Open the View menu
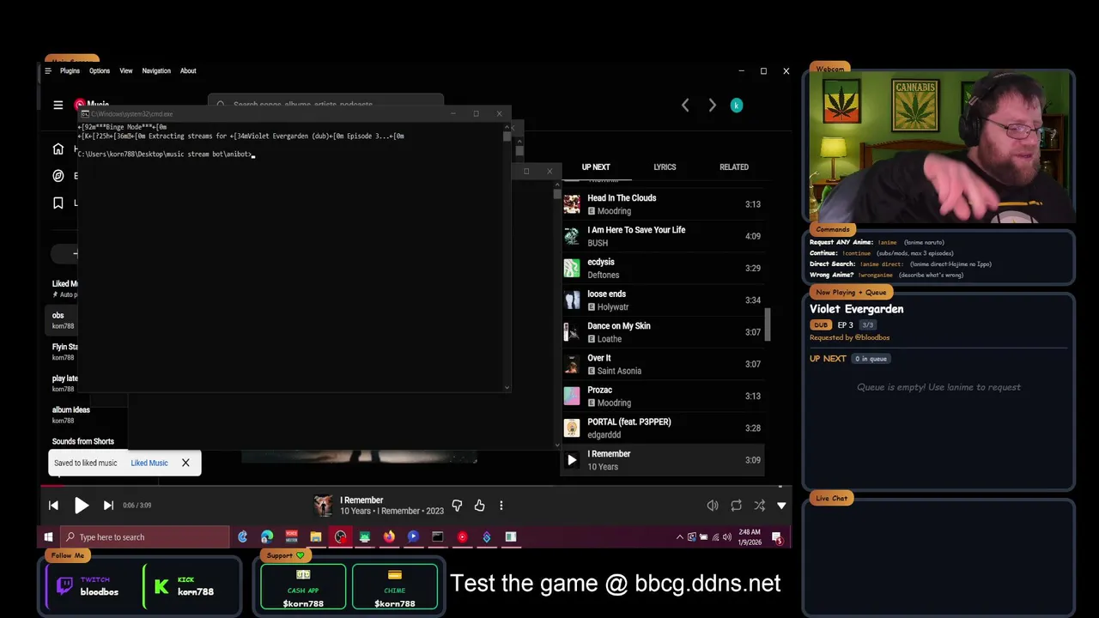Viewport: 1099px width, 618px height. (126, 71)
